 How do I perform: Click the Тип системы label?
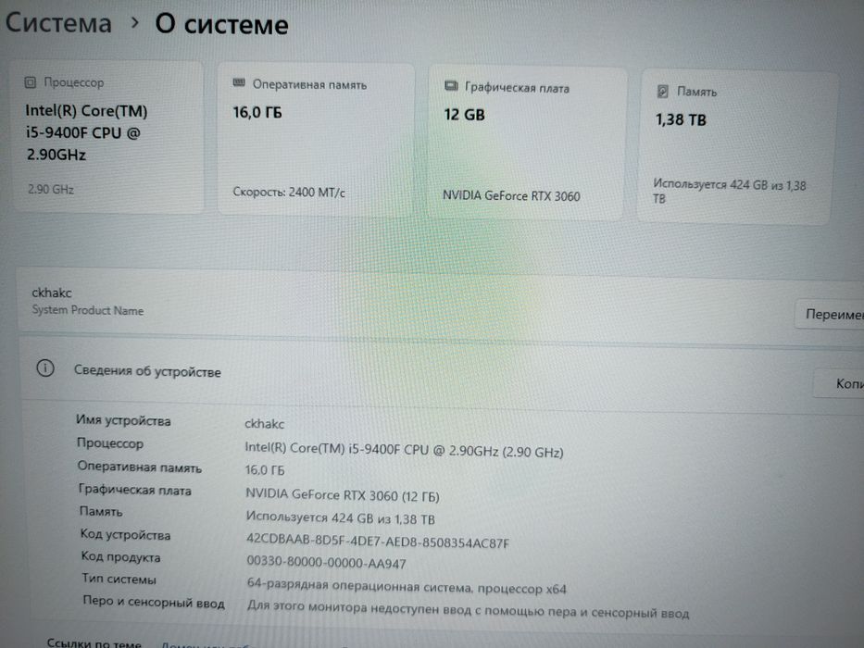click(119, 579)
